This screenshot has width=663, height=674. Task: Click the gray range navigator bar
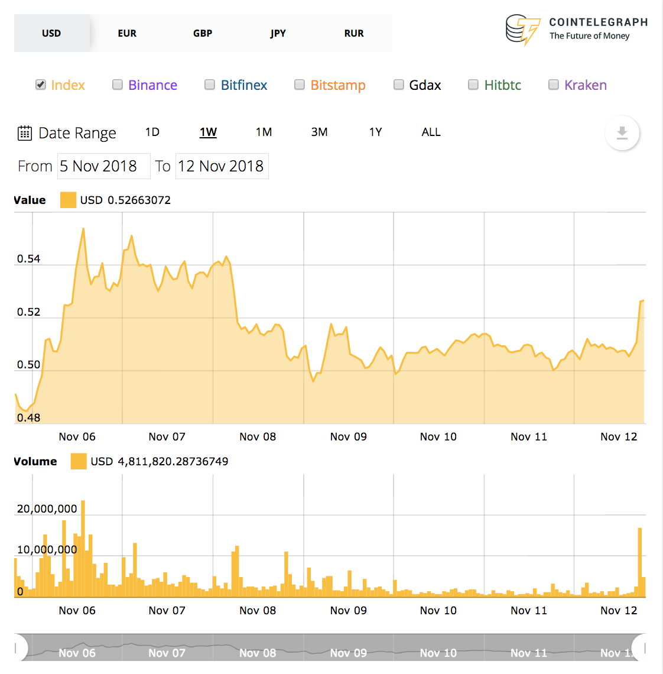click(x=330, y=647)
